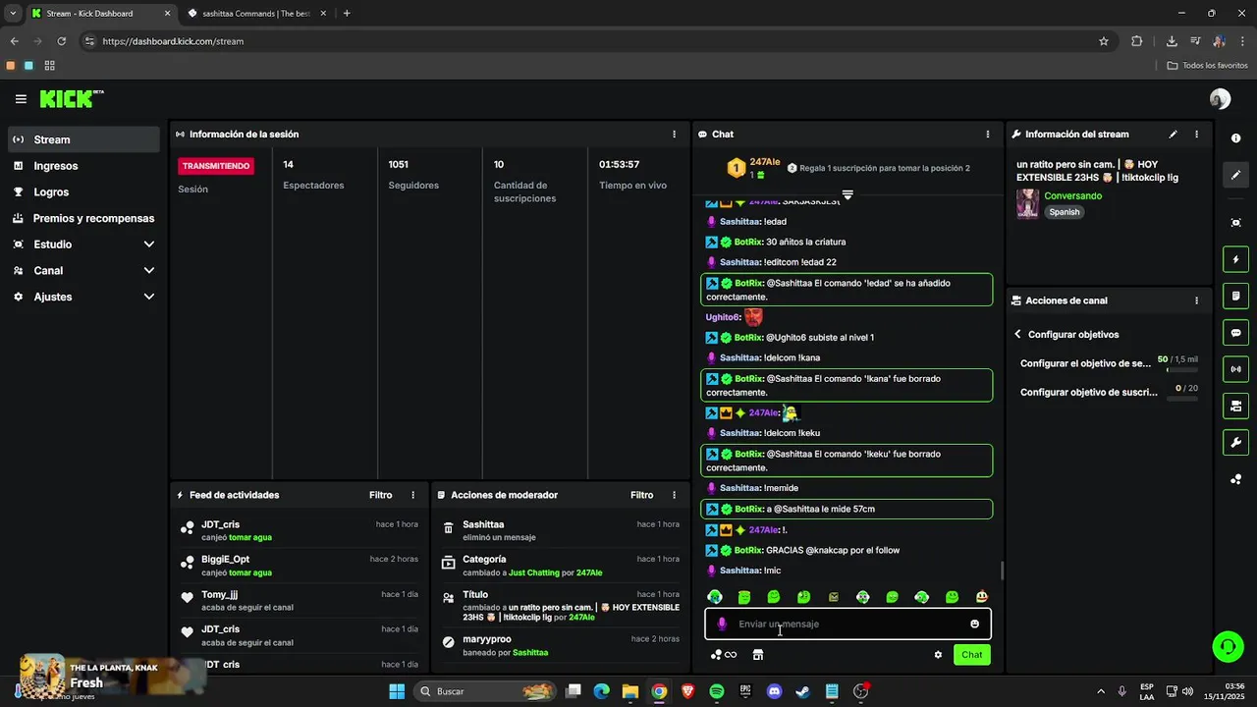The image size is (1257, 707).
Task: Click the Enviar un mensaje input field
Action: (x=847, y=624)
